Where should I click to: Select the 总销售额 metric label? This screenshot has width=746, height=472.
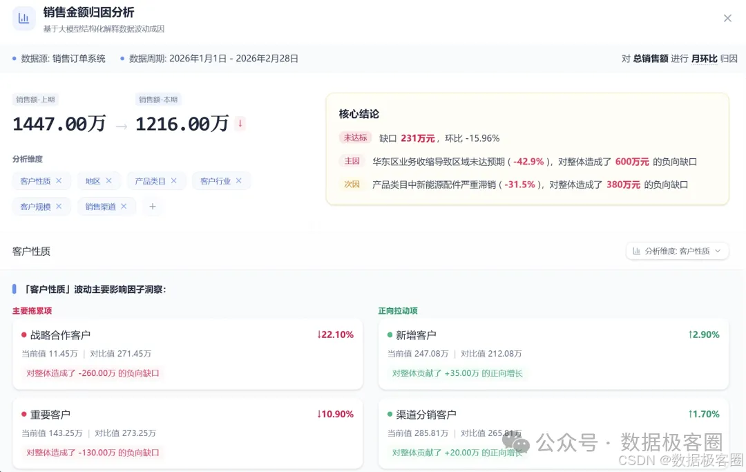coord(651,59)
